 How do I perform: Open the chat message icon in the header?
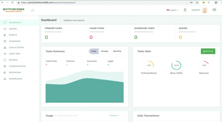214,10
